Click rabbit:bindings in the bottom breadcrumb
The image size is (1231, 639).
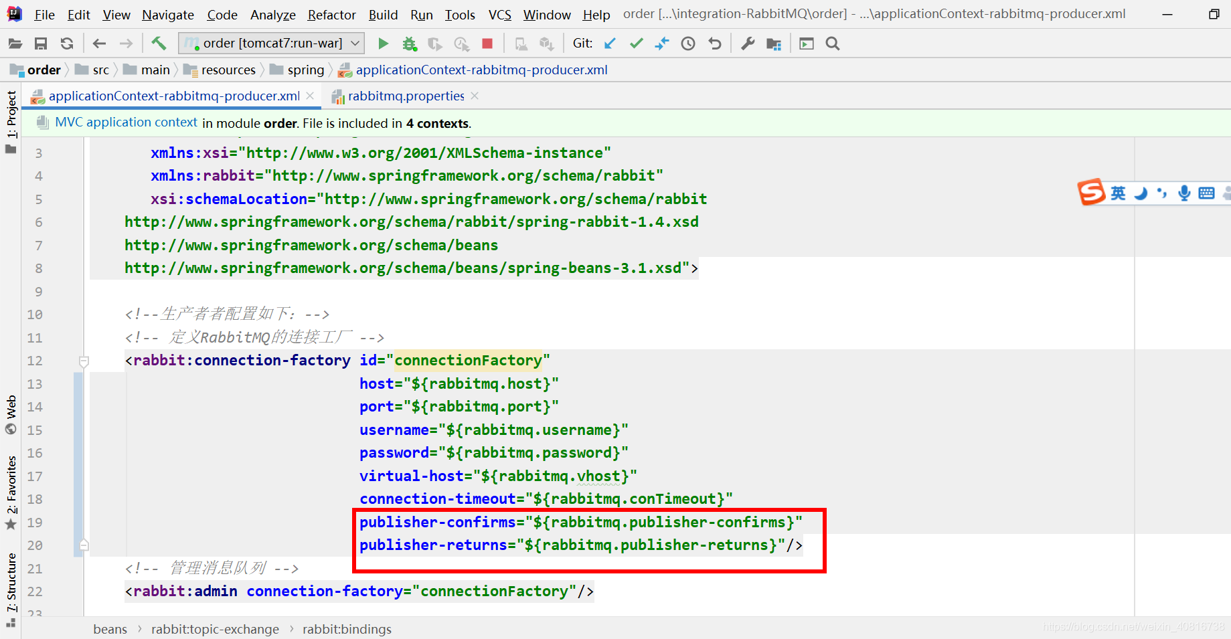click(347, 630)
